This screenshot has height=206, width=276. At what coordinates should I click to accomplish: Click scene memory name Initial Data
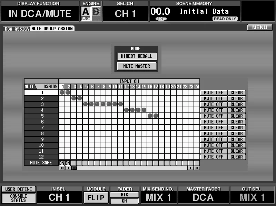point(204,11)
